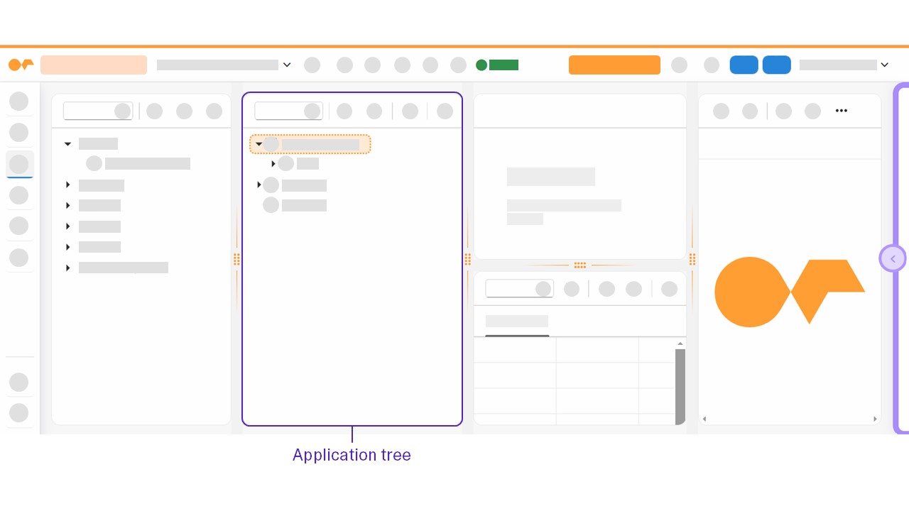Open the dropdown next to the workspace name in the top bar

287,65
